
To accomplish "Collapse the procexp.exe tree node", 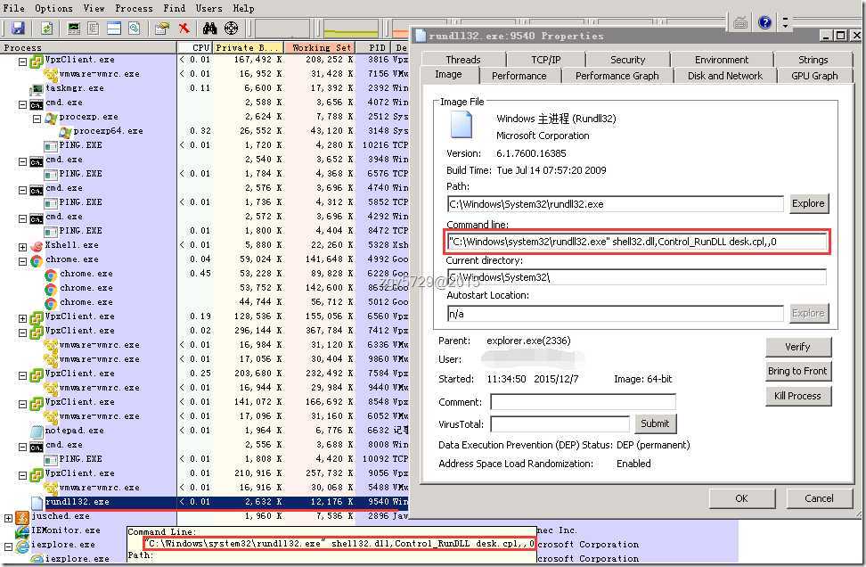I will click(37, 119).
